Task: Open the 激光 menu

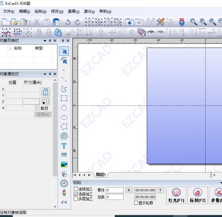Action: [89, 12]
